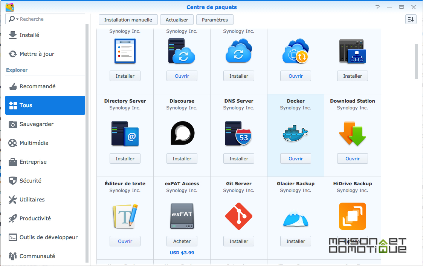Install the Glacier Backup package
This screenshot has height=266, width=423.
tap(296, 241)
